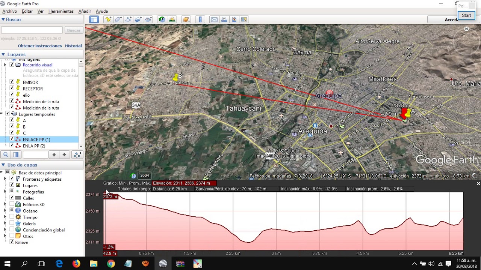The image size is (481, 270).
Task: Click the Recorrido visual link
Action: click(x=38, y=65)
